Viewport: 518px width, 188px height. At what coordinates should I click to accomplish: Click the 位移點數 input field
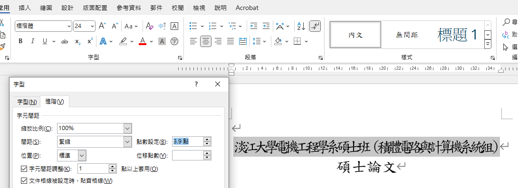coord(188,155)
